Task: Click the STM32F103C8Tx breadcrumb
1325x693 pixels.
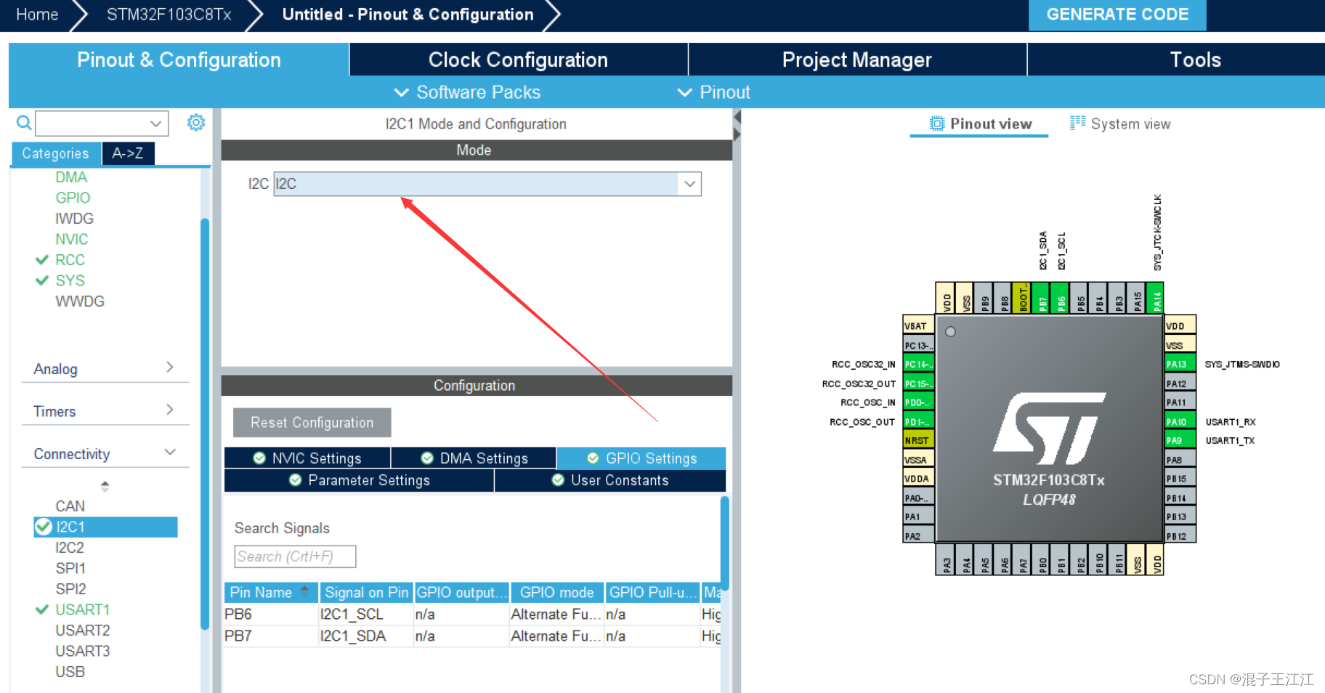Action: [169, 15]
